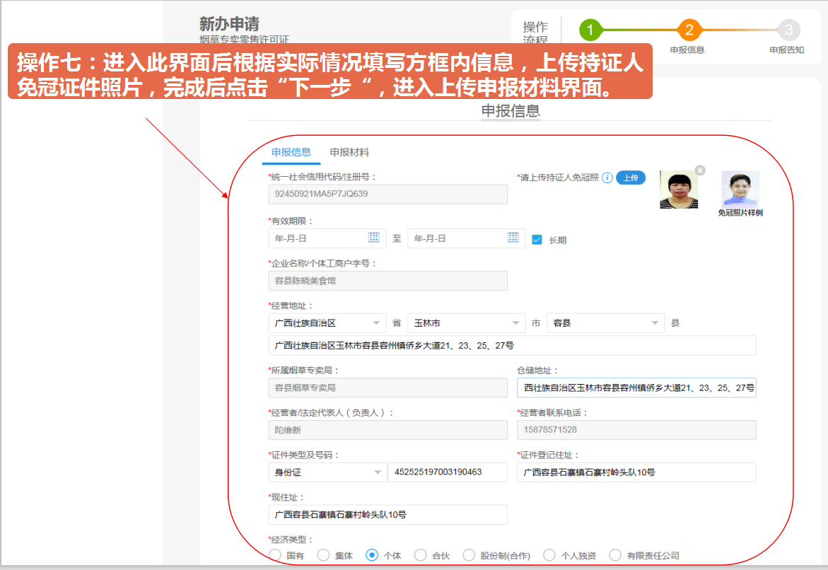The height and width of the screenshot is (570, 828).
Task: Click the 仓储地址 warehouse address field
Action: point(636,388)
